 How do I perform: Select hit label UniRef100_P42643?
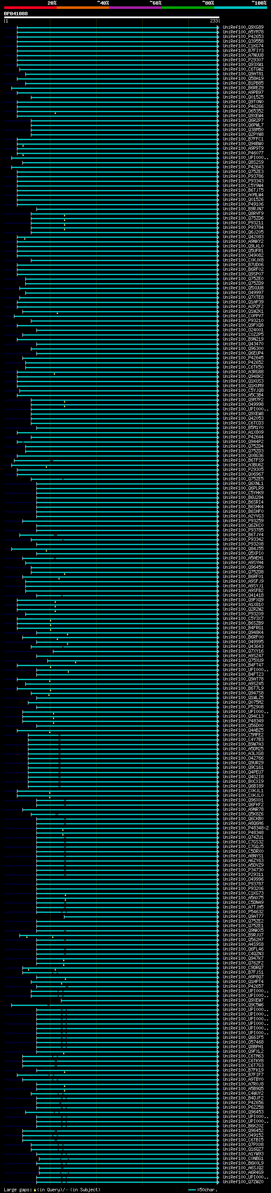(243, 167)
